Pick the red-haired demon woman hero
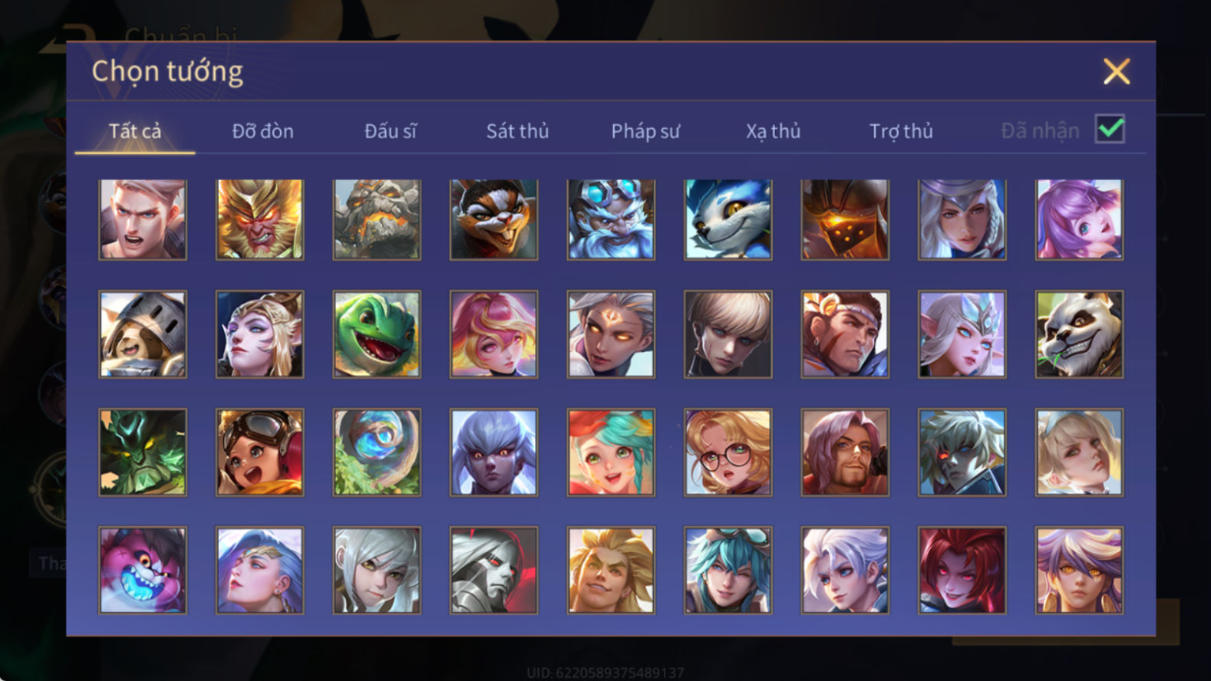 pyautogui.click(x=962, y=570)
